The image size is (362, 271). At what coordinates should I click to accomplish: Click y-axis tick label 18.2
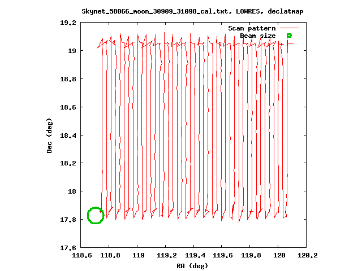tap(68, 163)
